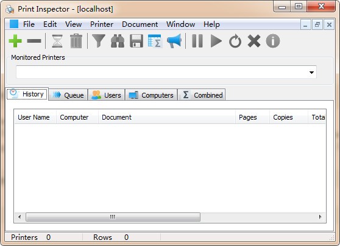Viewport: 340px width, 246px height.
Task: Switch to the Queue tab
Action: [68, 95]
